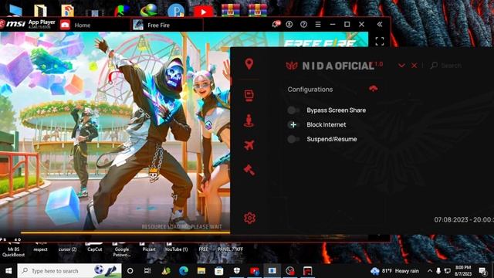Open the Windows Start menu
The height and width of the screenshot is (278, 494).
pyautogui.click(x=8, y=271)
